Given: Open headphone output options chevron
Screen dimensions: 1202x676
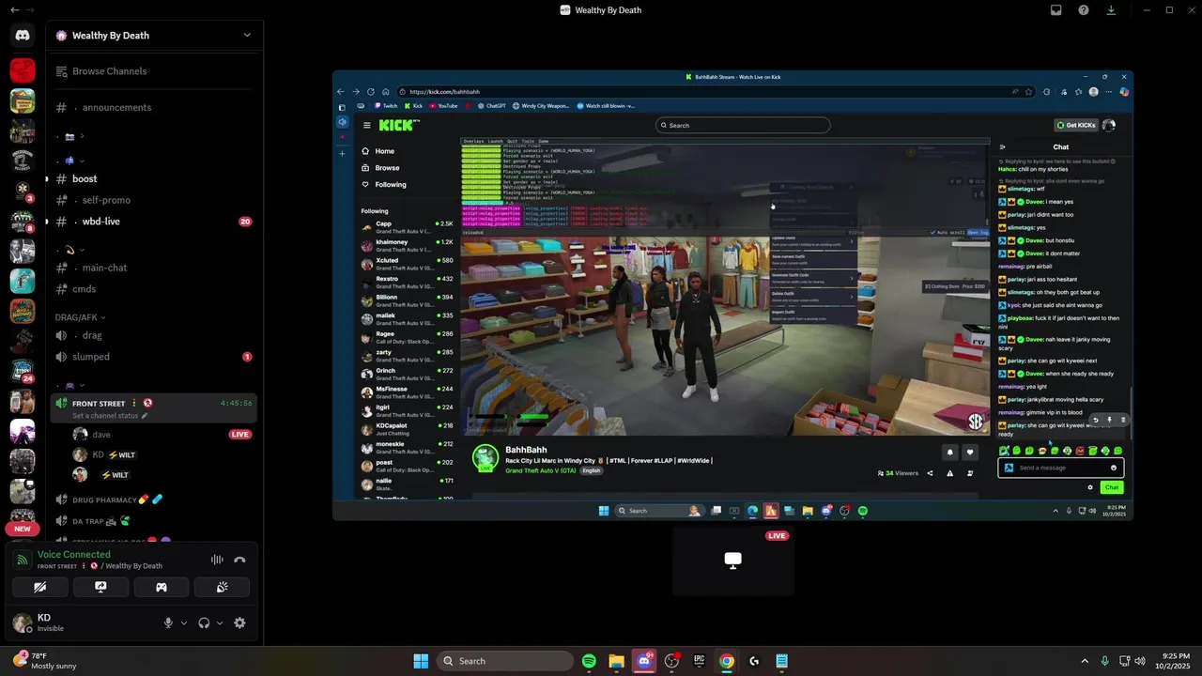Looking at the screenshot, I should pyautogui.click(x=220, y=623).
